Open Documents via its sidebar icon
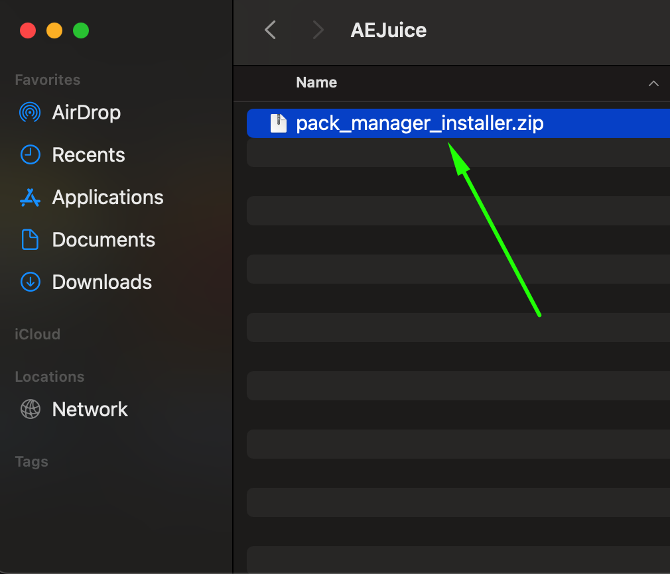Viewport: 670px width, 574px height. click(30, 240)
